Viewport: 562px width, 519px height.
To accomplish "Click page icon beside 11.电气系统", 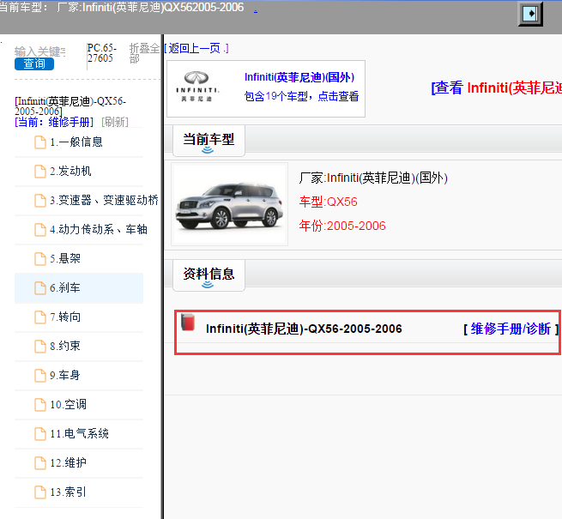I will (x=40, y=434).
